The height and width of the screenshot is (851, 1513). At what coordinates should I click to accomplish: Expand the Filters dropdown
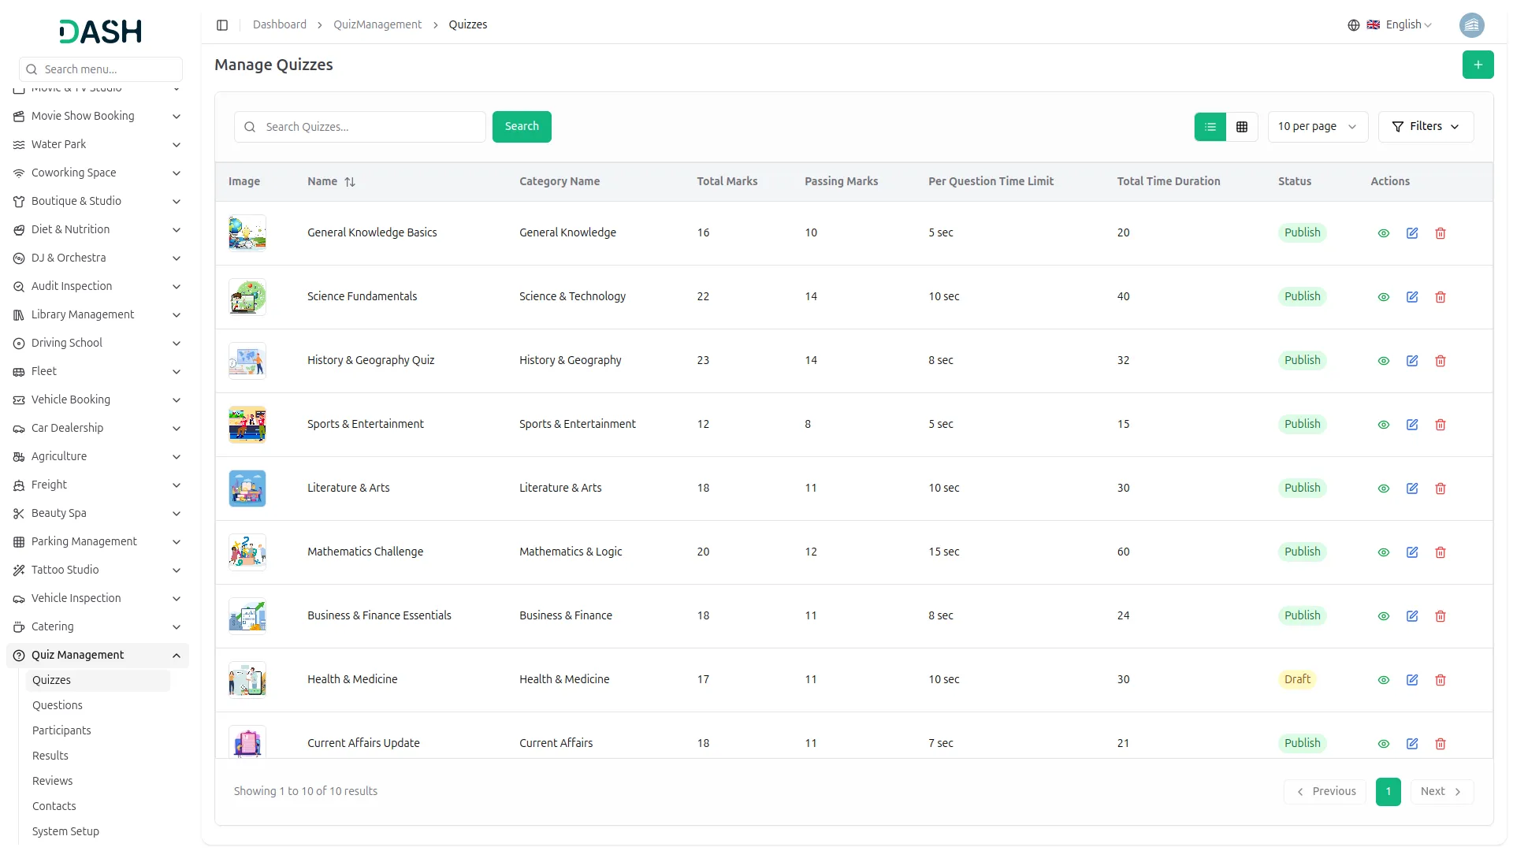[1426, 127]
